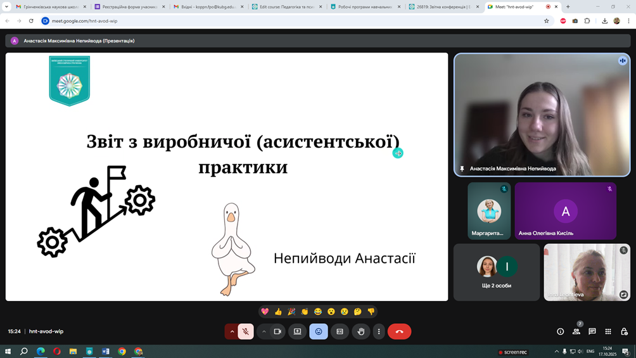The height and width of the screenshot is (358, 636).
Task: Unmute the microphone in Meet toolbar
Action: click(x=246, y=331)
